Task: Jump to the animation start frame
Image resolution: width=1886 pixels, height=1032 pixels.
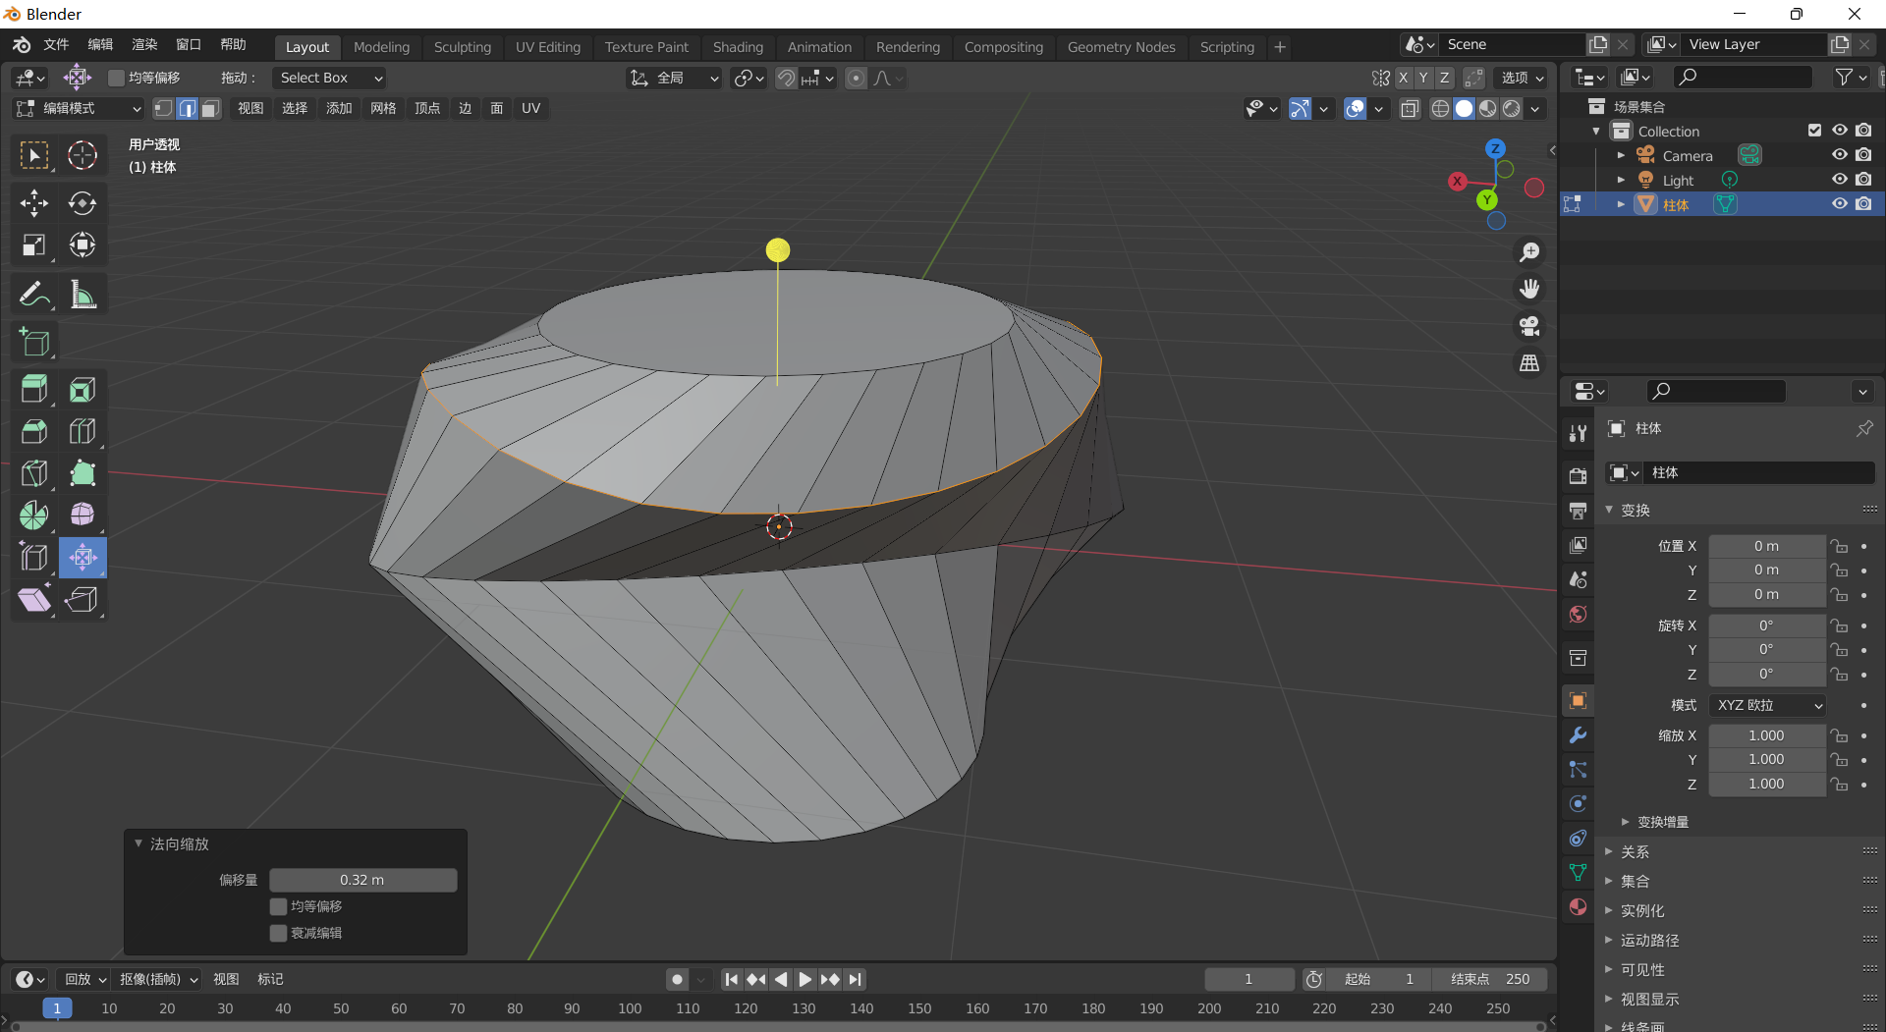Action: 731,979
